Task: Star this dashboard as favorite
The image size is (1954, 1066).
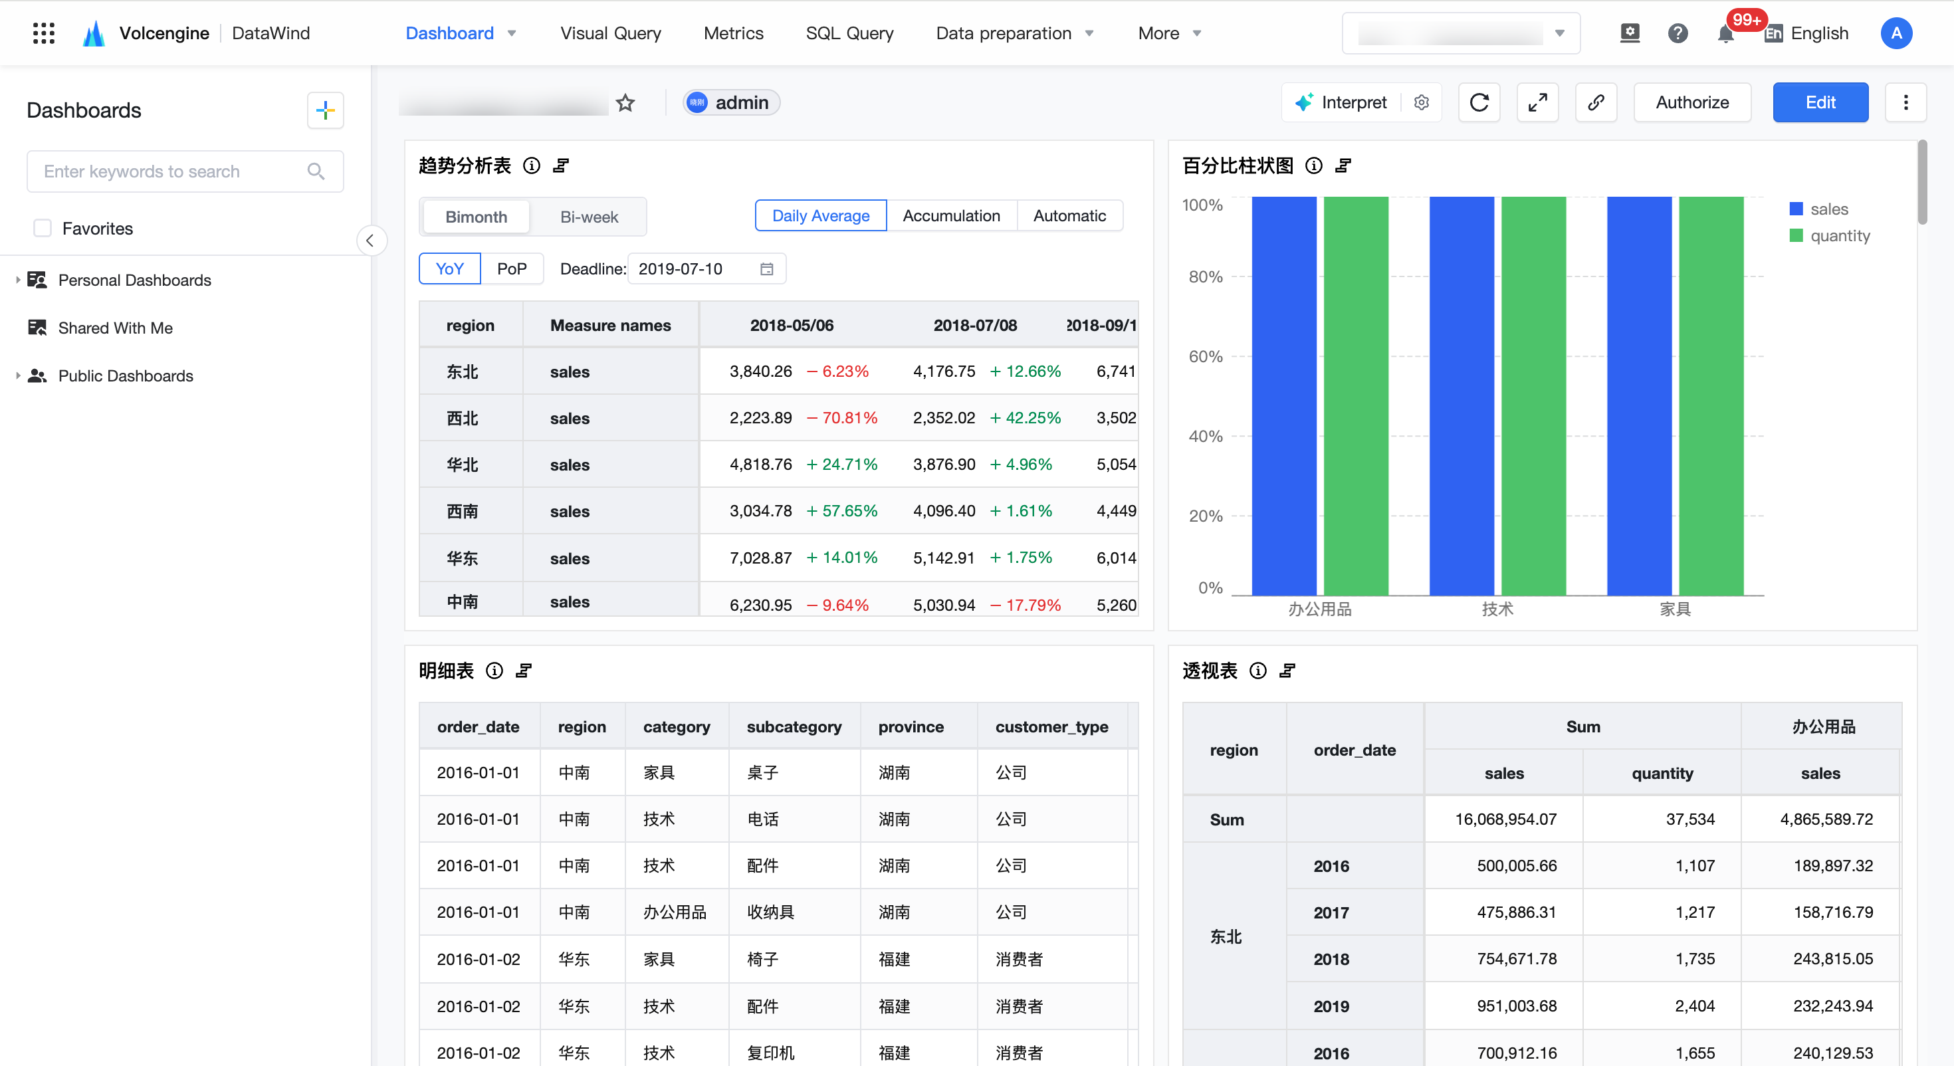Action: (x=625, y=102)
